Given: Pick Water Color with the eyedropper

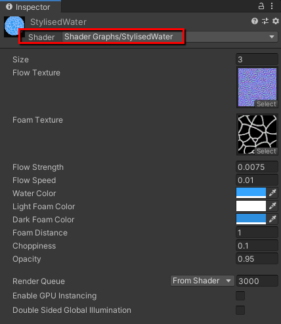Looking at the screenshot, I should [272, 193].
